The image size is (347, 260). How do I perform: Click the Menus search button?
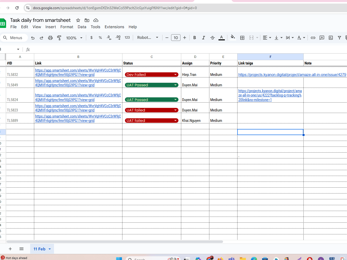coord(13,38)
